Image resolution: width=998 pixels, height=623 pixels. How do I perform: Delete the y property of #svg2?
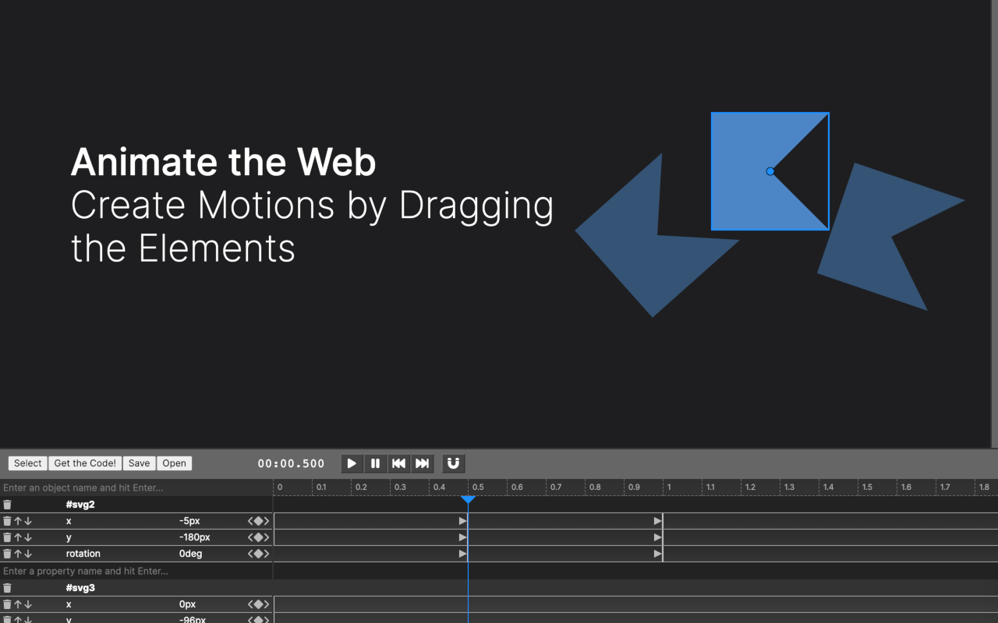7,537
